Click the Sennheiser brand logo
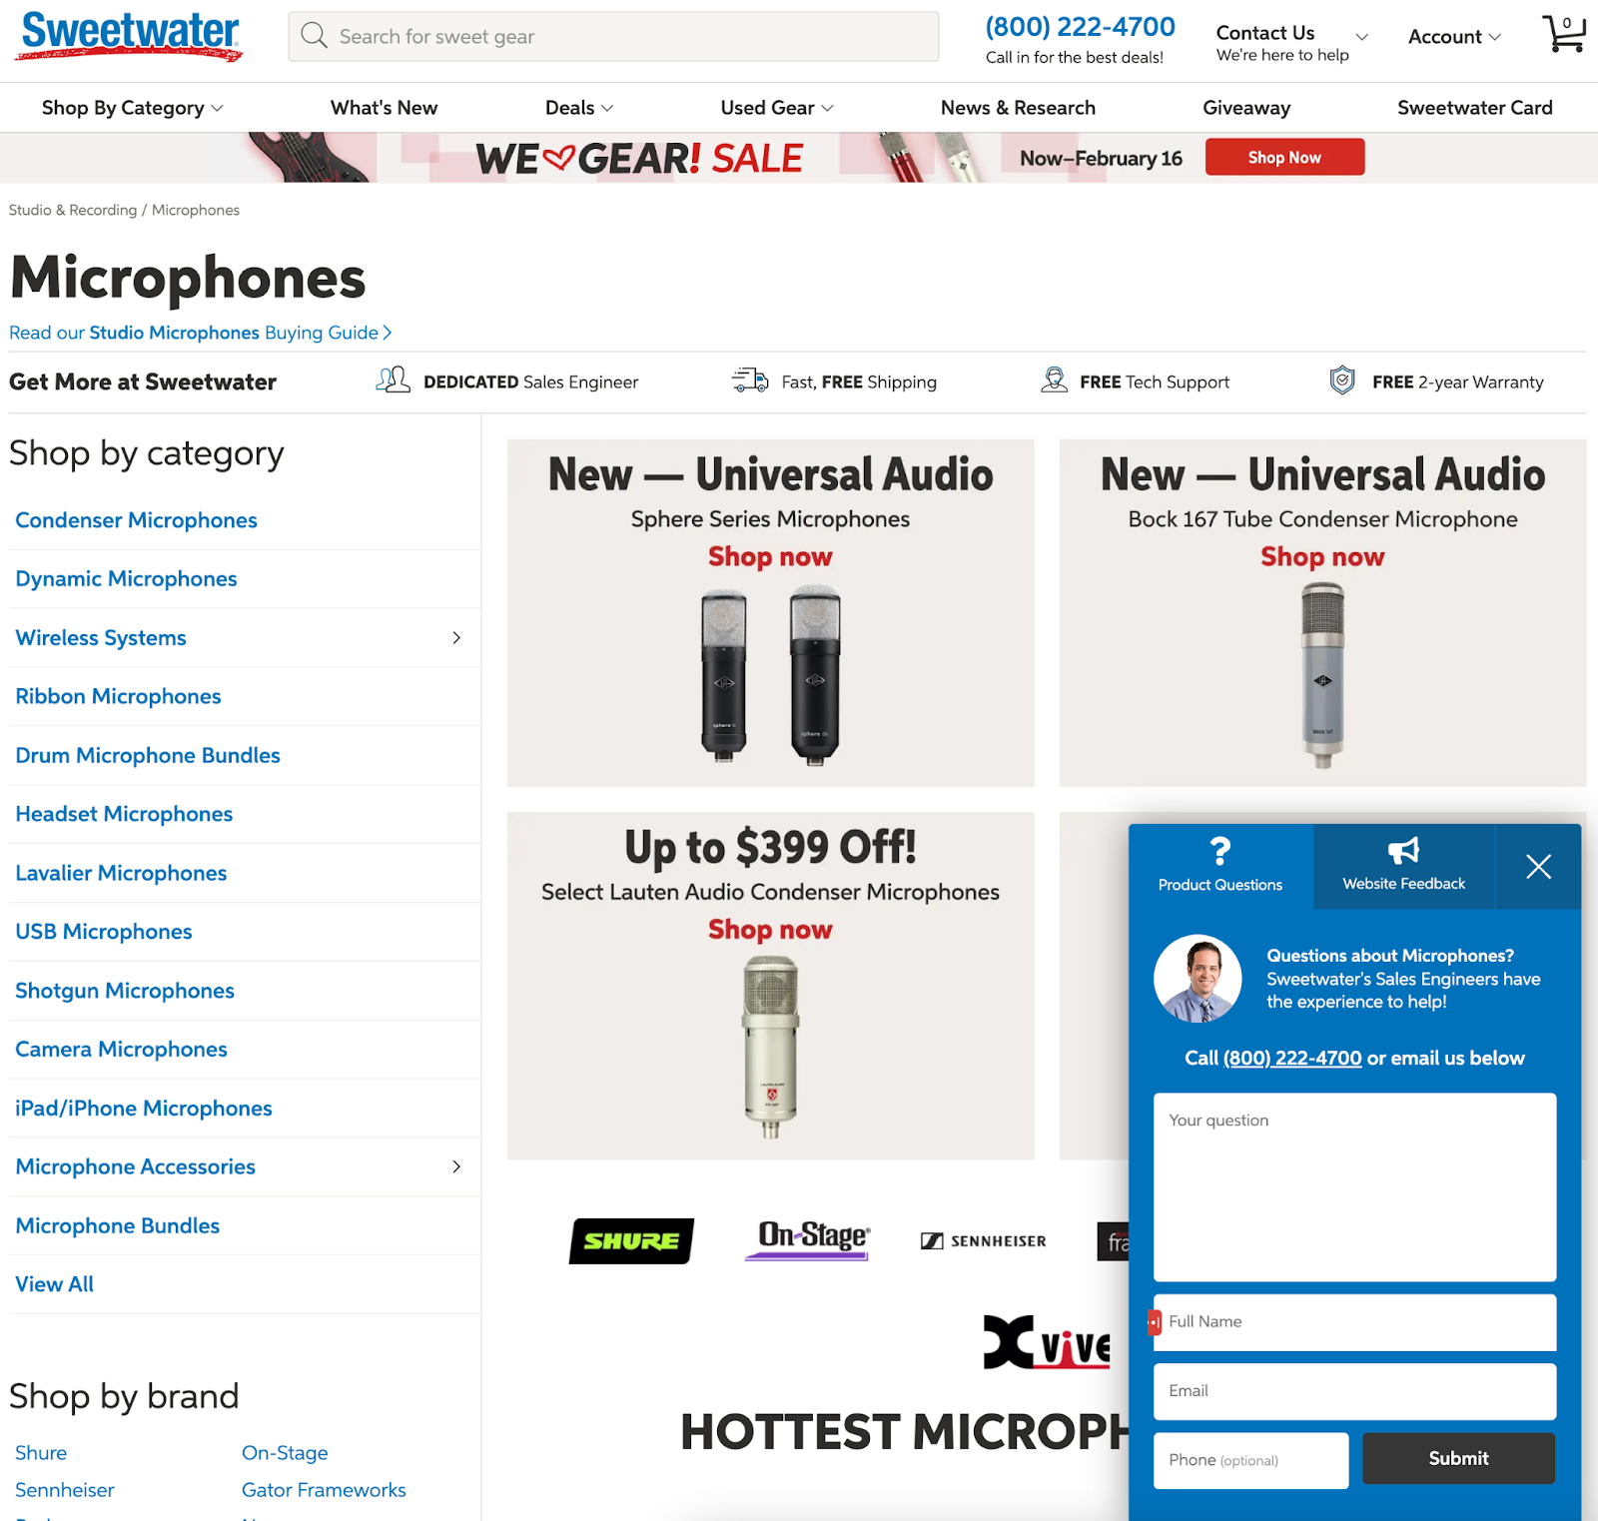Image resolution: width=1598 pixels, height=1521 pixels. coord(984,1240)
